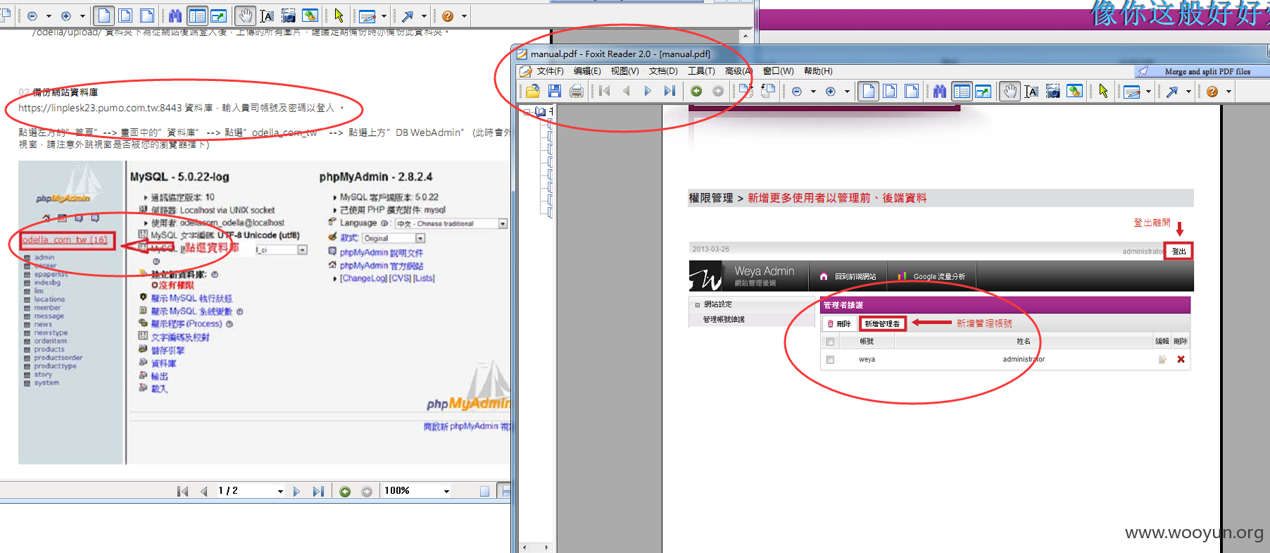This screenshot has height=553, width=1270.
Task: Go to previous page in bottom navigation bar
Action: pos(204,491)
